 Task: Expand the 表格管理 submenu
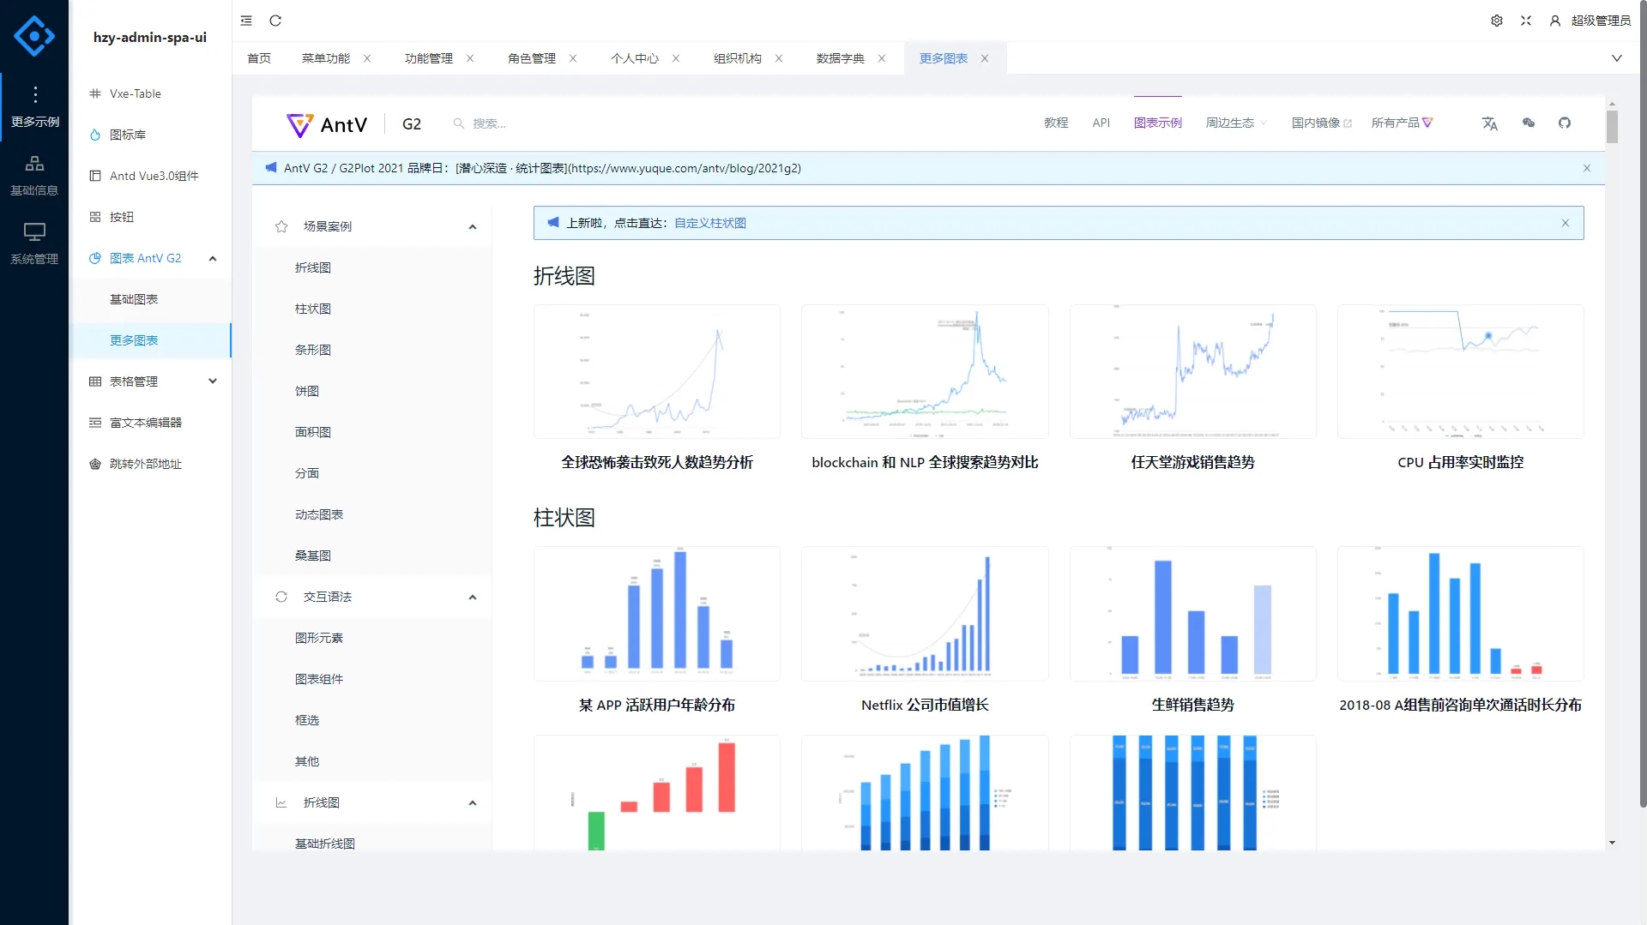click(x=213, y=381)
